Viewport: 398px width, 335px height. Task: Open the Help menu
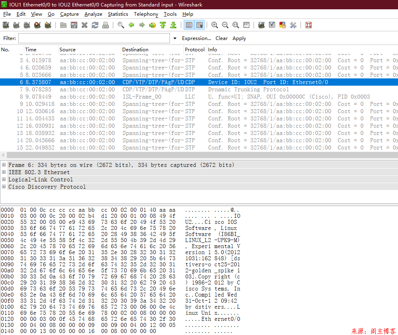[188, 14]
